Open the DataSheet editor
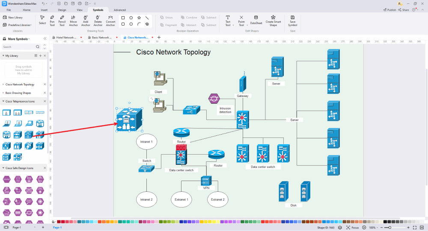 pyautogui.click(x=256, y=20)
